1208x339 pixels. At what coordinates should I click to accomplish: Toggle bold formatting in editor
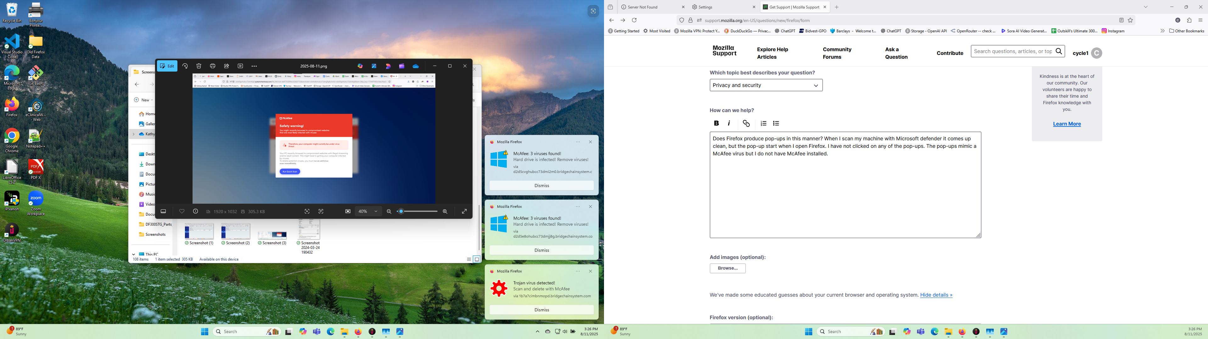click(716, 124)
